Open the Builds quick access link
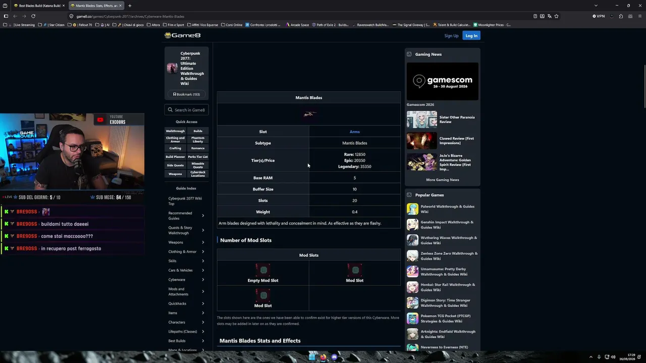The image size is (646, 363). (x=198, y=131)
